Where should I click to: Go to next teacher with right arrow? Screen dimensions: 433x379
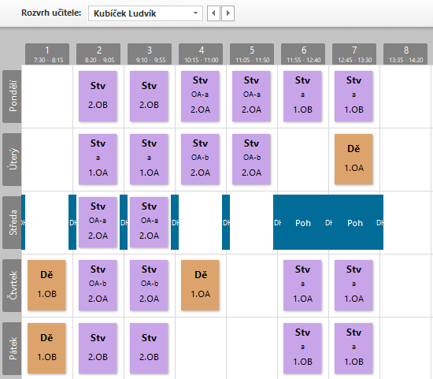[x=228, y=13]
